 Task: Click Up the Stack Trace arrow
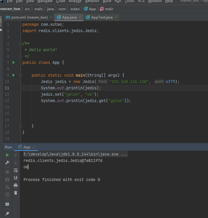coord(16,155)
